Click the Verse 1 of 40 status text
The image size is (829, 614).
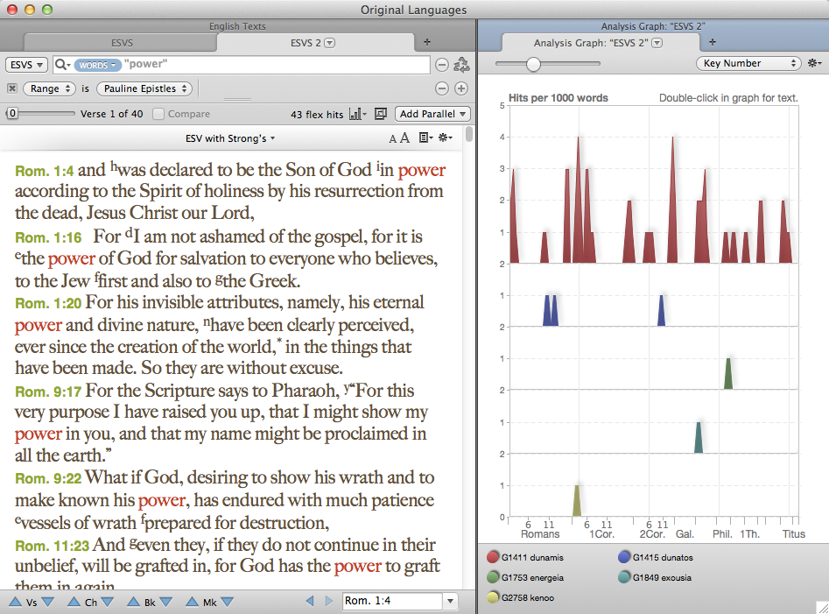[x=111, y=114]
